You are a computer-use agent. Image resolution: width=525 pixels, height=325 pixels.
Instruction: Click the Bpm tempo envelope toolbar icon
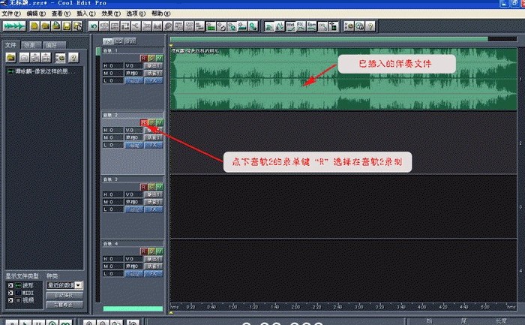point(311,26)
